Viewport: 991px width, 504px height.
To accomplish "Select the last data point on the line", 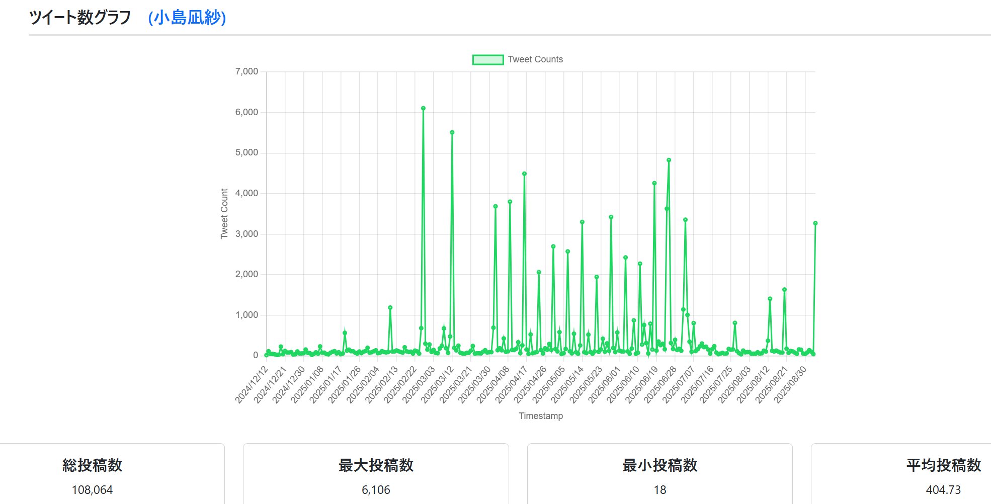I will point(815,223).
